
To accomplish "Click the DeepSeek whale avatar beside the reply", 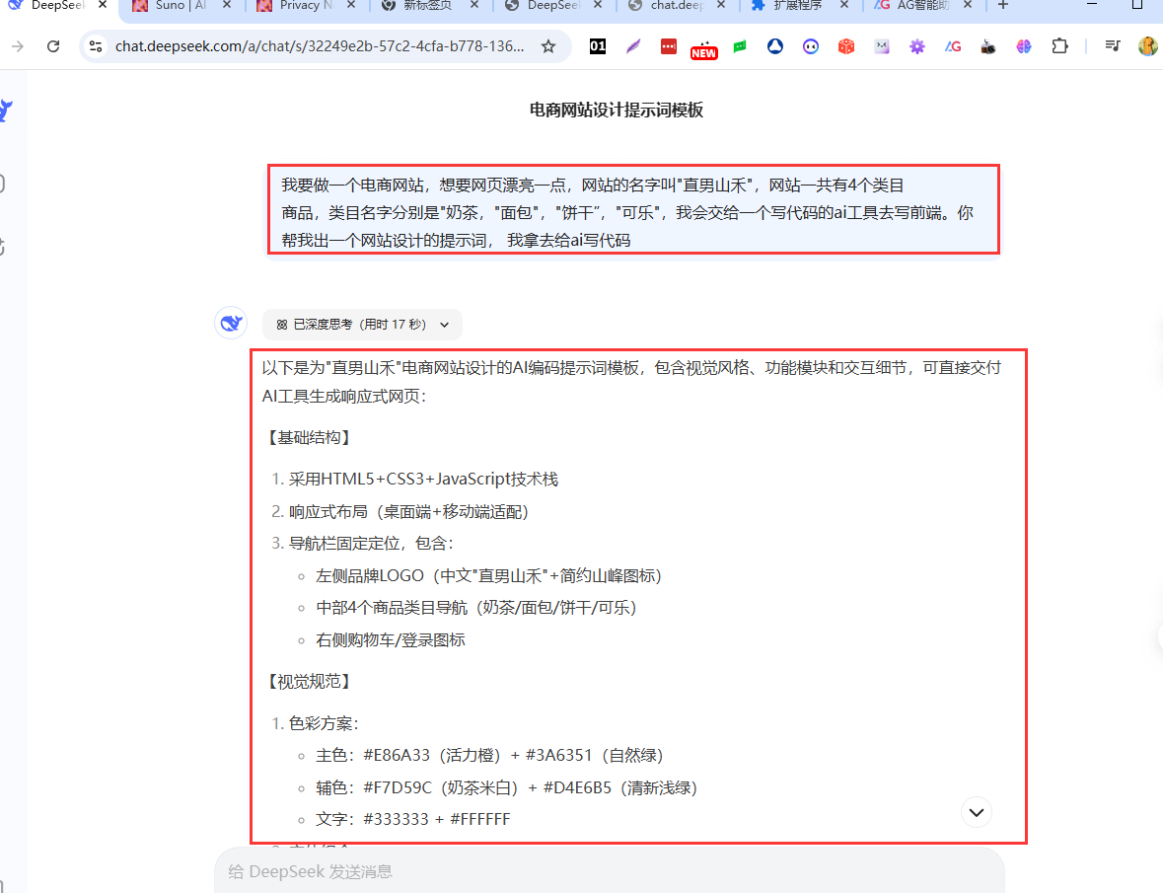I will (231, 324).
